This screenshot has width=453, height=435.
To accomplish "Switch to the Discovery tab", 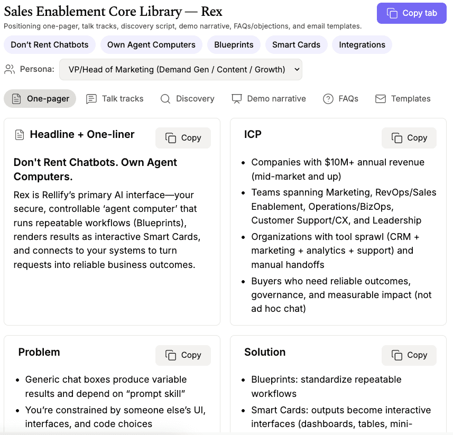I will 188,98.
